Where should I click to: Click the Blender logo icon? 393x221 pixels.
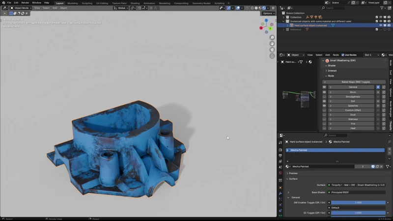pyautogui.click(x=3, y=3)
